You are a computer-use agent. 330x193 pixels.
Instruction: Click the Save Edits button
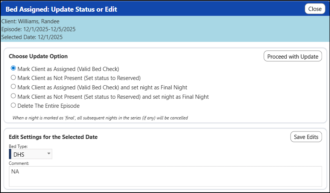coord(306,137)
